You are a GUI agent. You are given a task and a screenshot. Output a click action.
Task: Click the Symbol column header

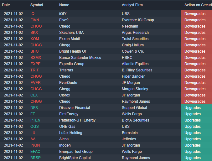click(x=37, y=5)
